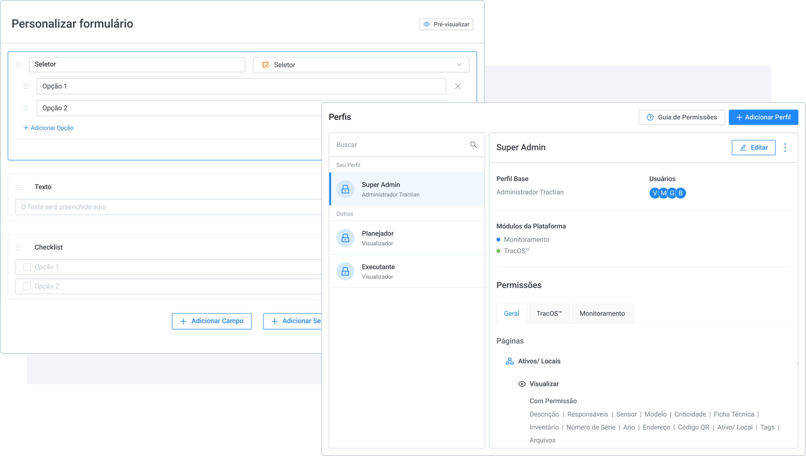Click the drag handle of the Checklist field
Viewport: 806px width, 456px height.
point(18,247)
